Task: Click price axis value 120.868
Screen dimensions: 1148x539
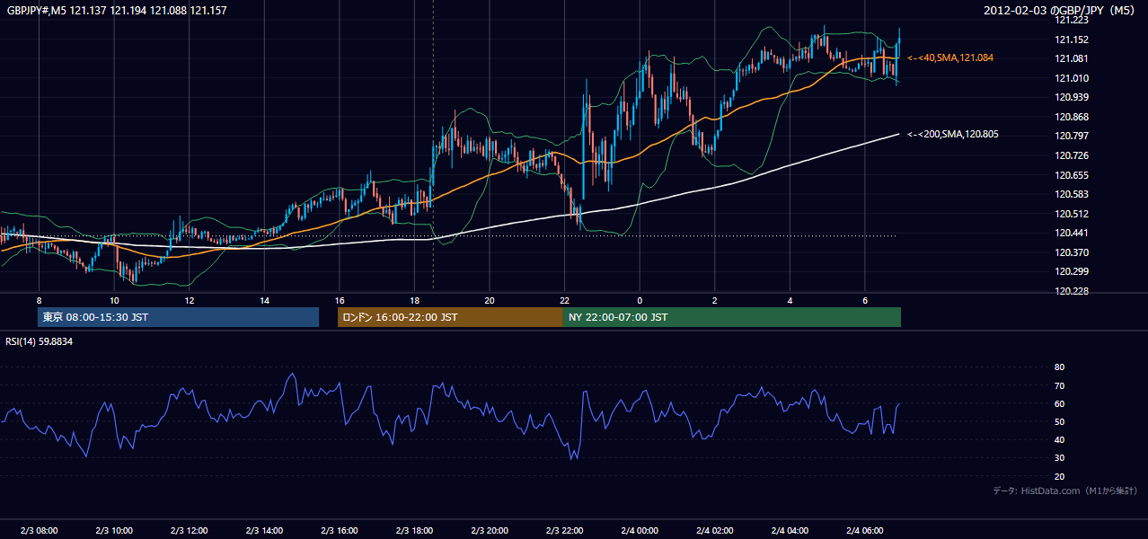Action: pyautogui.click(x=1072, y=117)
